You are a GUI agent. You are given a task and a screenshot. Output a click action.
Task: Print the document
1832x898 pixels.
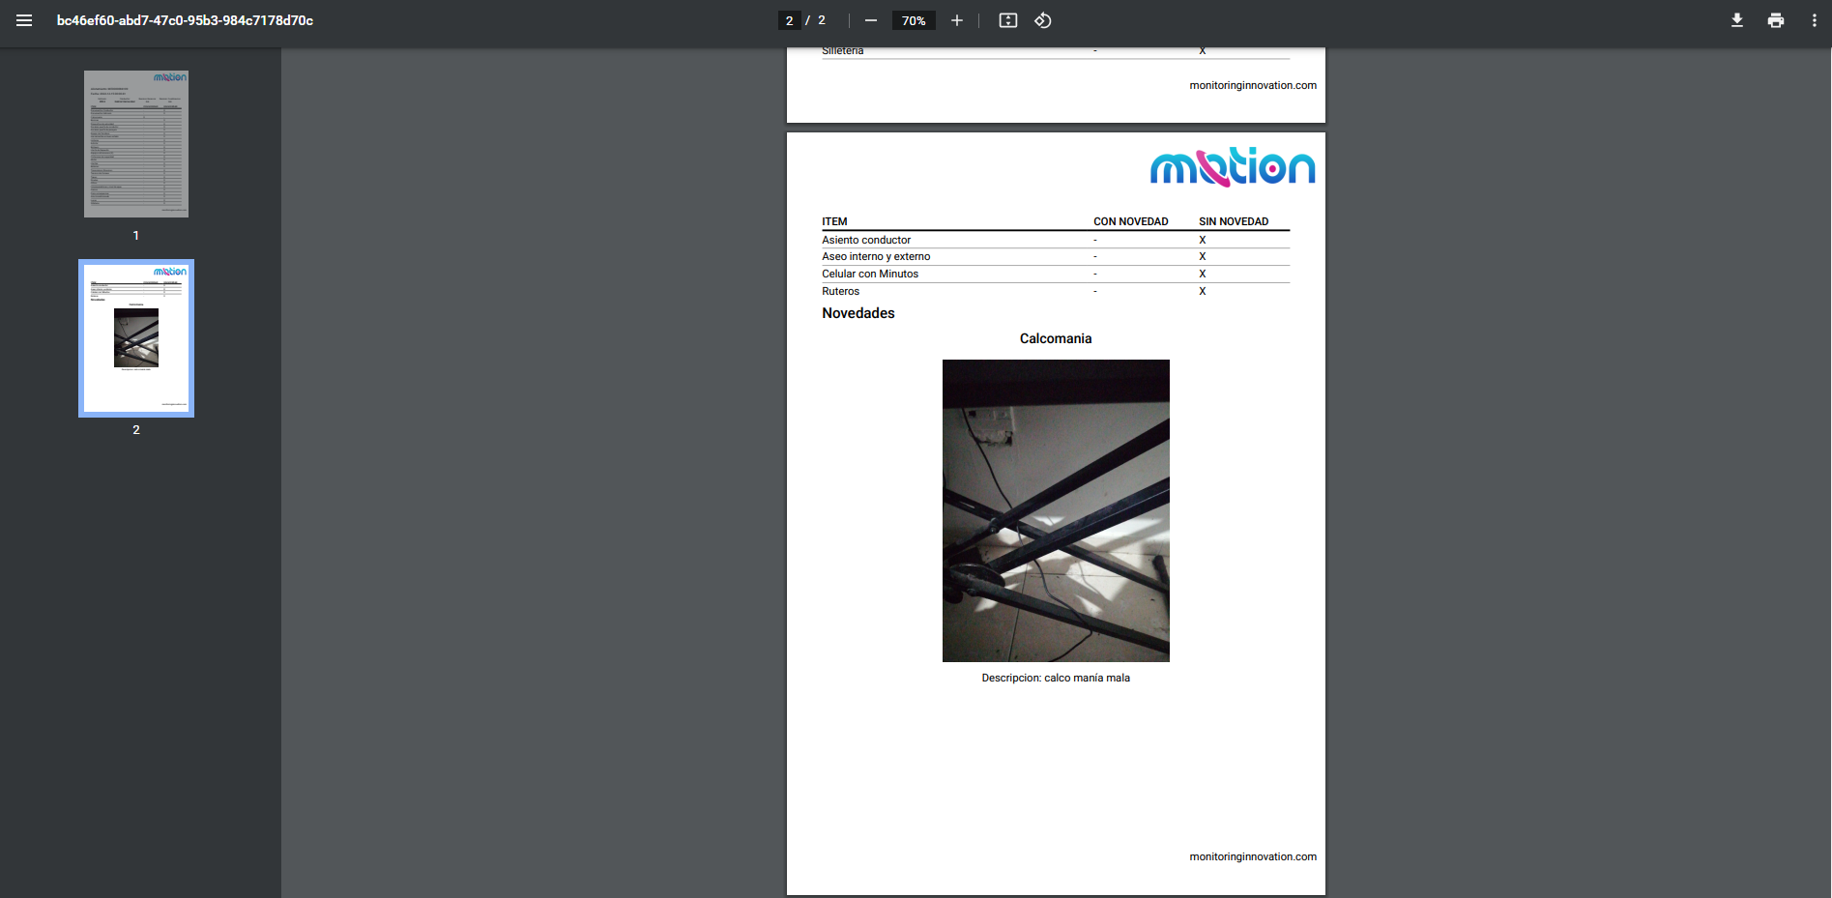1775,20
